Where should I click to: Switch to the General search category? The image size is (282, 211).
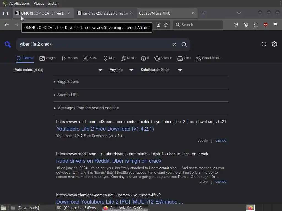[25, 58]
